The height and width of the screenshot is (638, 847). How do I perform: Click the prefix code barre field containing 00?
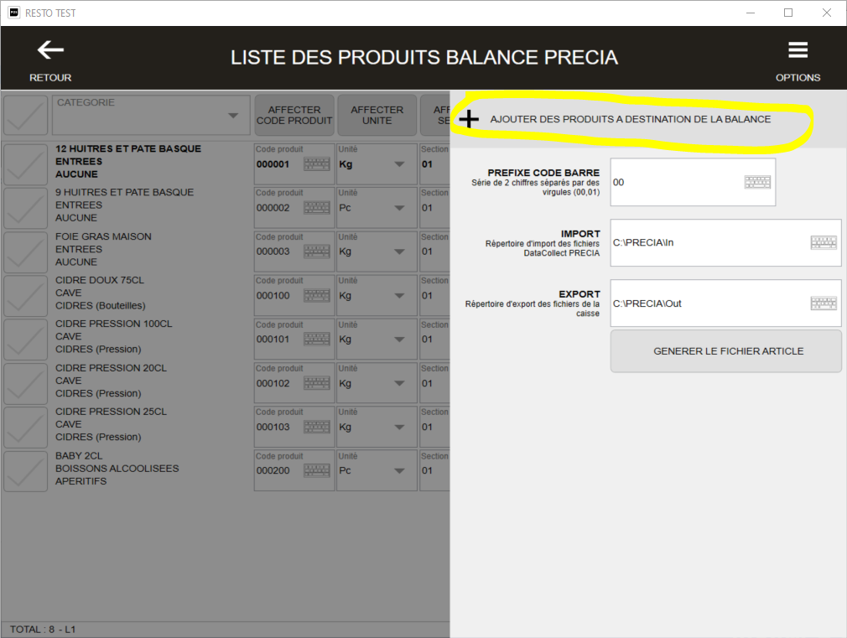[693, 182]
